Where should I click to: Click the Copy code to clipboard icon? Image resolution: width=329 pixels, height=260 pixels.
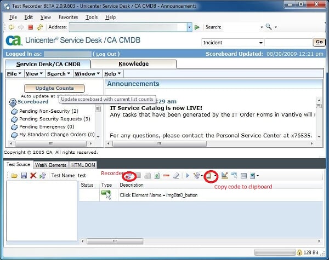click(x=208, y=176)
